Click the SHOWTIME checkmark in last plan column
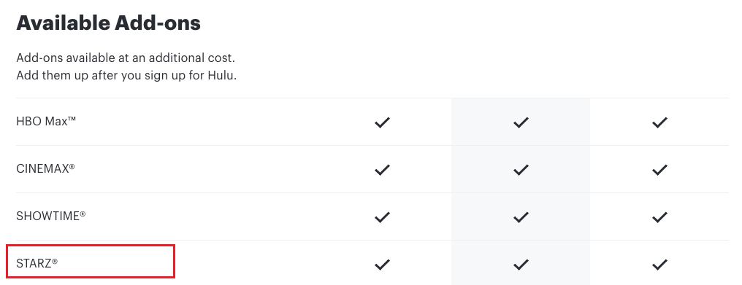742x285 pixels. [x=659, y=217]
